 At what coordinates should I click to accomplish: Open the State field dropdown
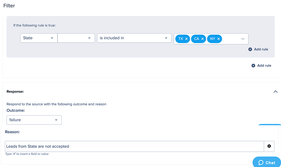pos(39,38)
